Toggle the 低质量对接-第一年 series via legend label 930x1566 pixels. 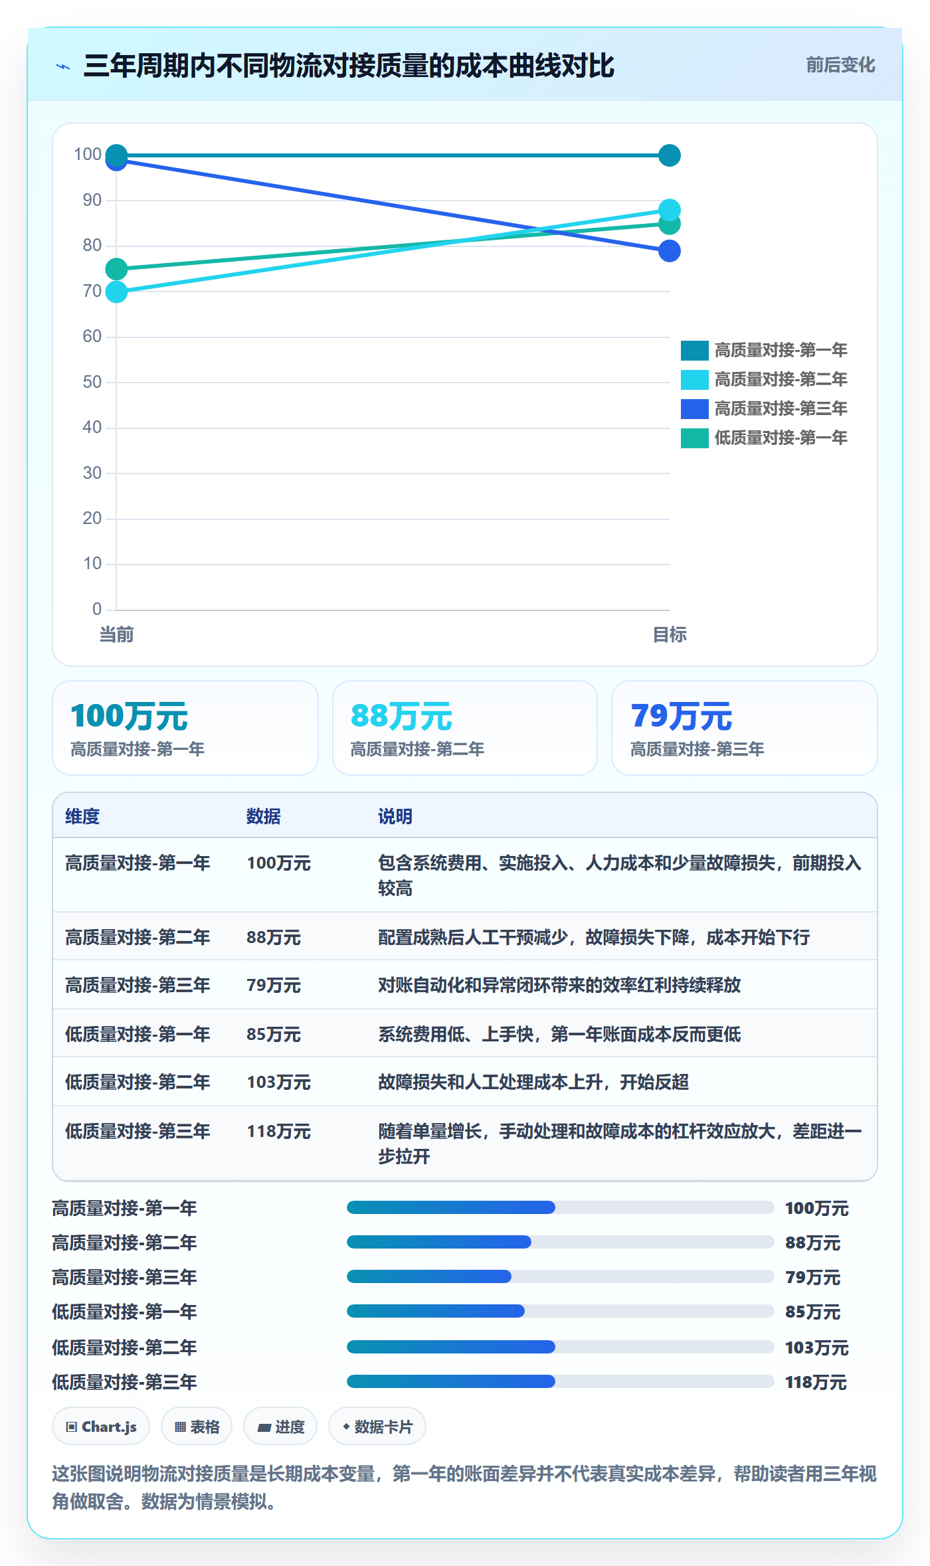tap(781, 438)
